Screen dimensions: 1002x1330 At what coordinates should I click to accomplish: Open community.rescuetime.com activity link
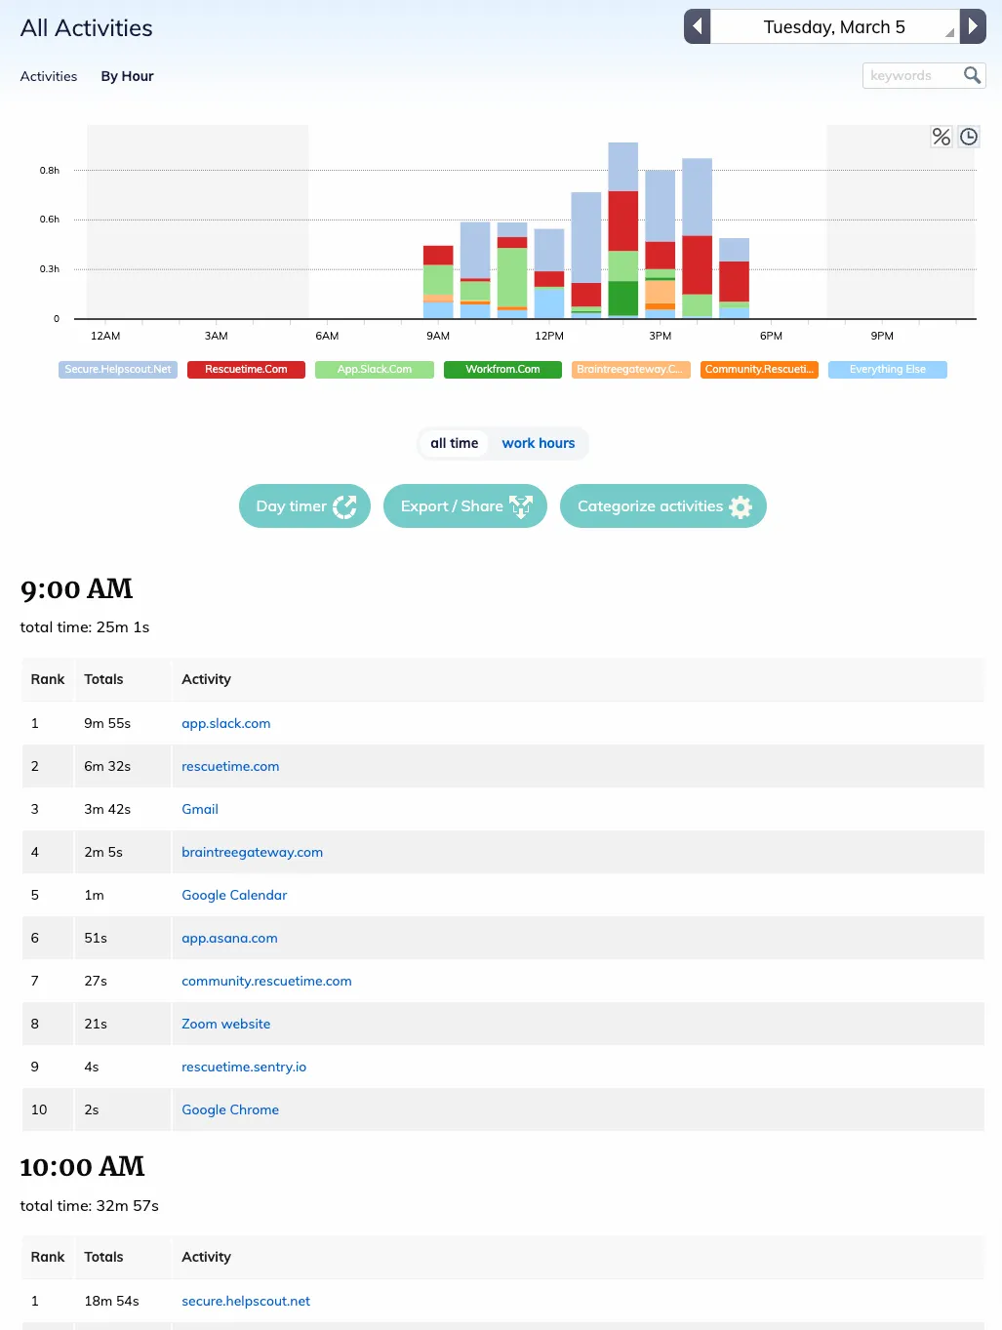coord(266,981)
